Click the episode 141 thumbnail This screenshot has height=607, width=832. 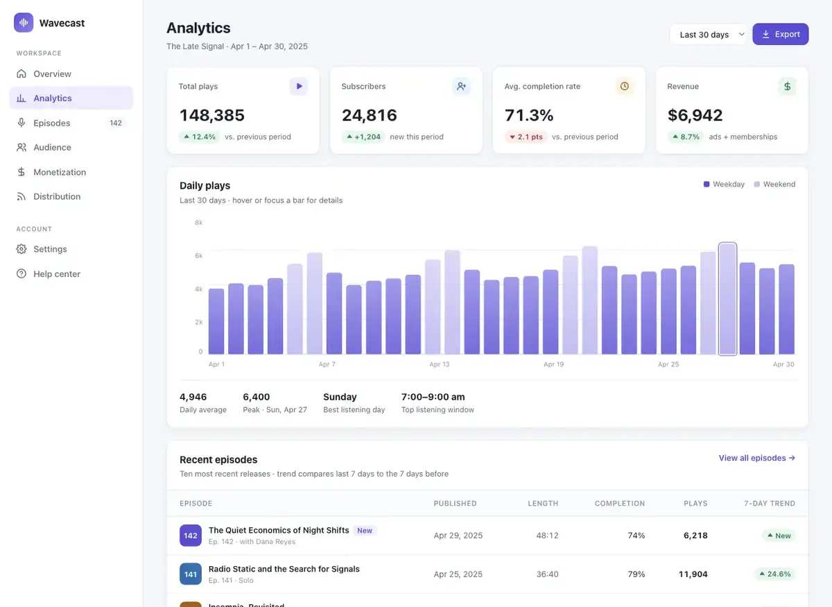click(x=191, y=574)
